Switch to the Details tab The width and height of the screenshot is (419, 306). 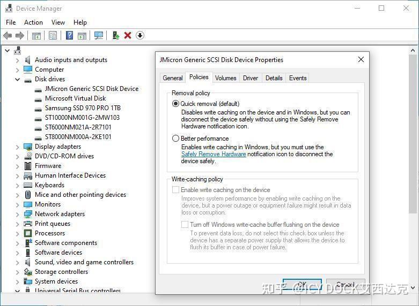[274, 78]
